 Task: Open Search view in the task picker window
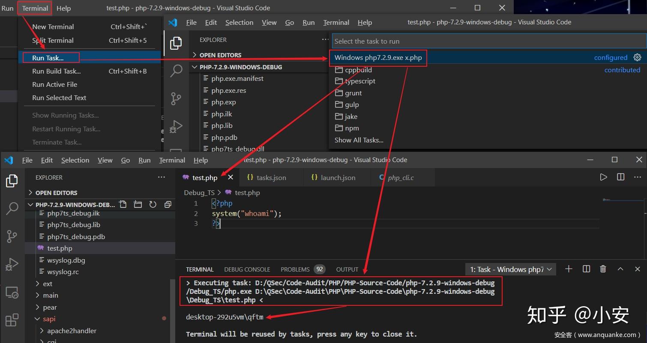(176, 71)
